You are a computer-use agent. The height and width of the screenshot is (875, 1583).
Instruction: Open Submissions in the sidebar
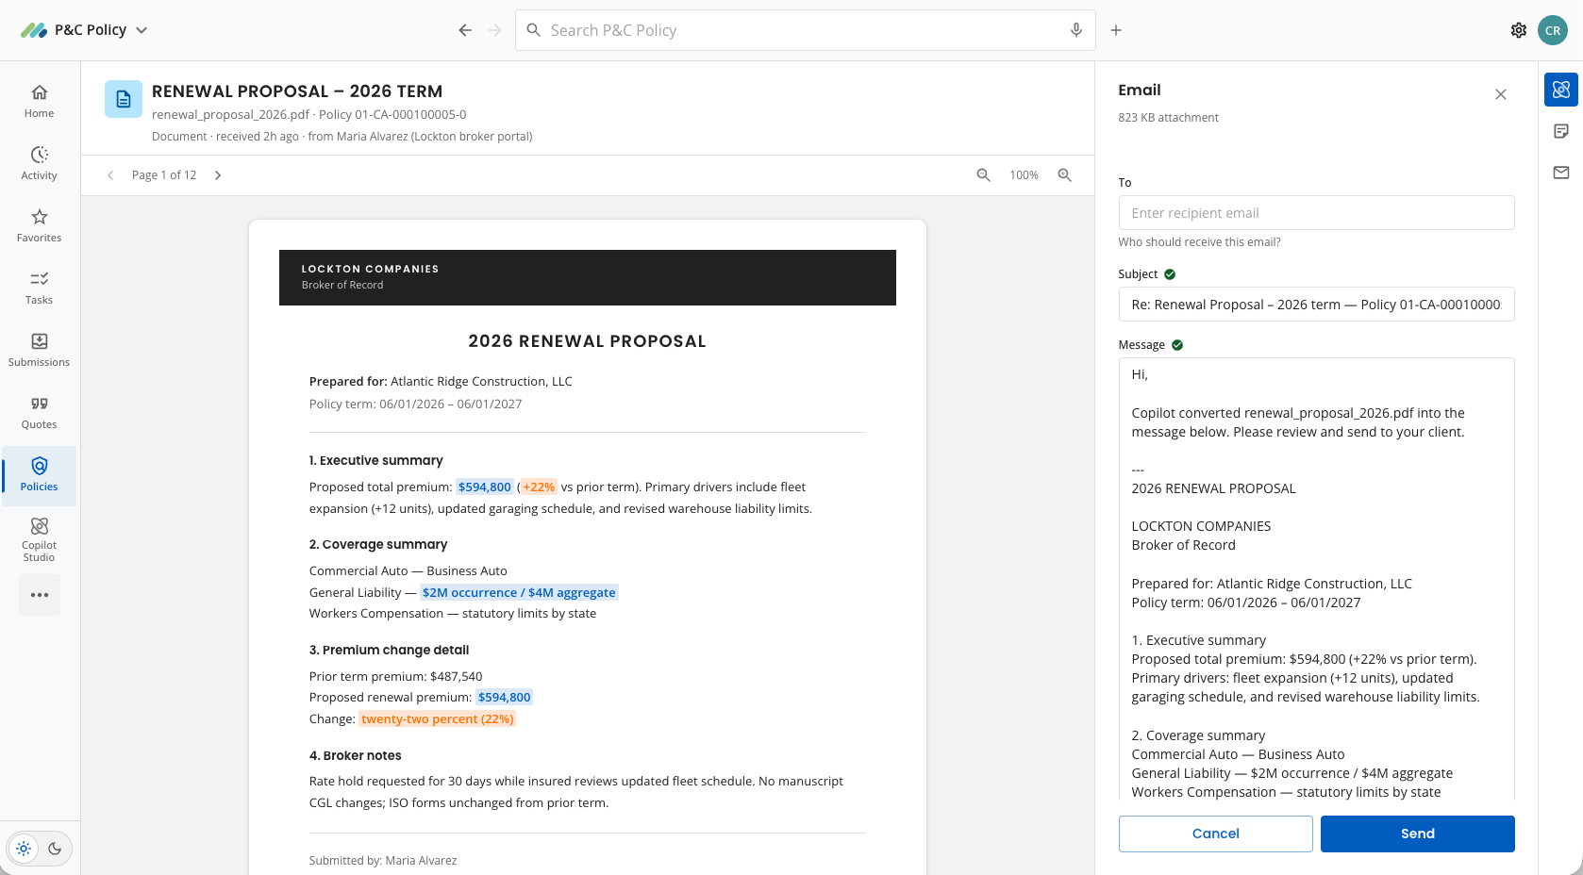(39, 351)
